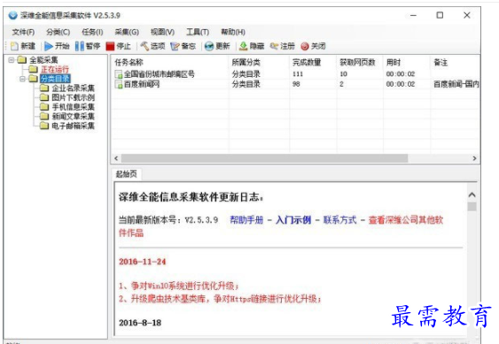
Task: Click the 新闻文章采集 folder icon
Action: pos(44,116)
